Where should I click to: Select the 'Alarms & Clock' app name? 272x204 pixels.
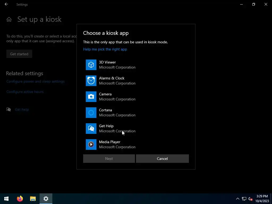click(x=112, y=78)
